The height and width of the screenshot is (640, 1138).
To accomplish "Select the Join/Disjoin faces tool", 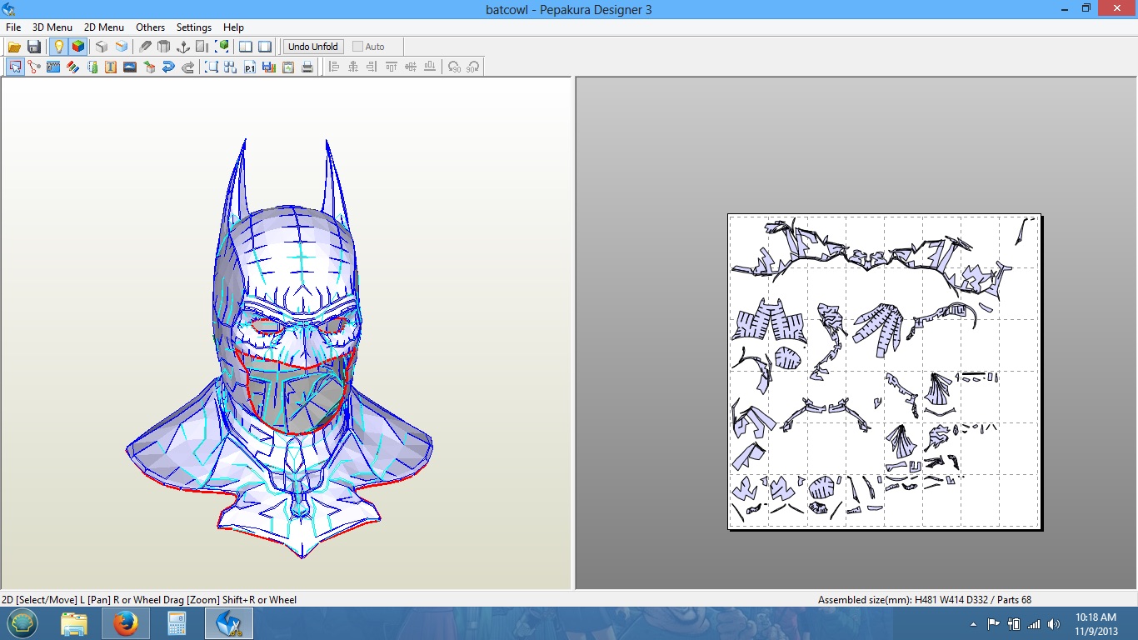I will 34,67.
